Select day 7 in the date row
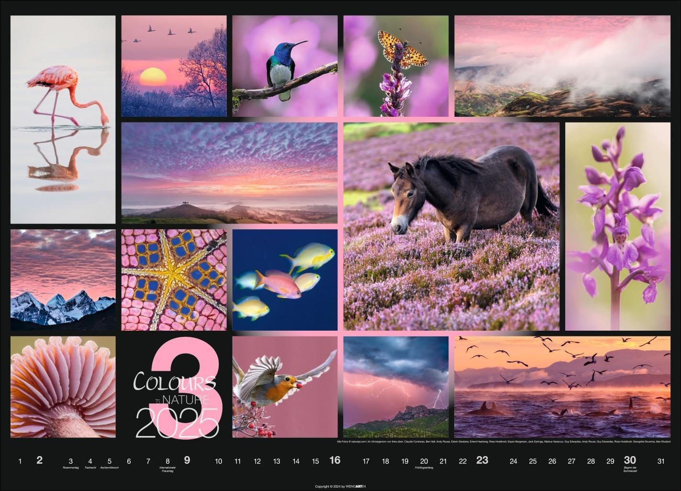The width and height of the screenshot is (681, 491). pos(148,461)
